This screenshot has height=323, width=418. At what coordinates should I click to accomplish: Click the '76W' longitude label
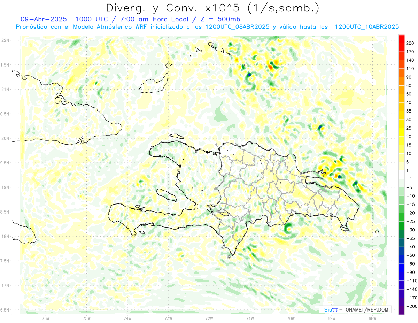[x=46, y=318]
